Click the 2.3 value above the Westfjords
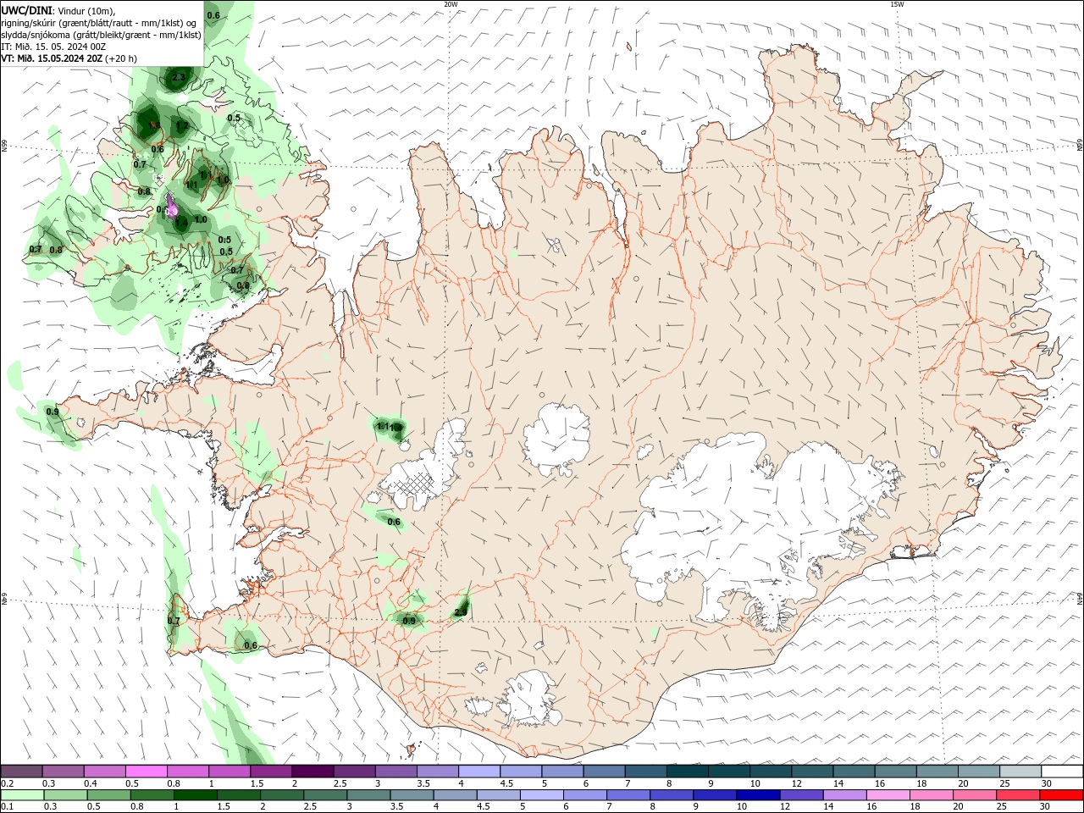Screen dimensions: 1084x813 click(178, 77)
